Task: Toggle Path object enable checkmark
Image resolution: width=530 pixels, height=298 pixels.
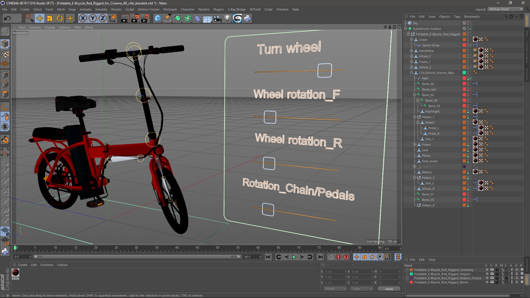Action: pos(471,78)
